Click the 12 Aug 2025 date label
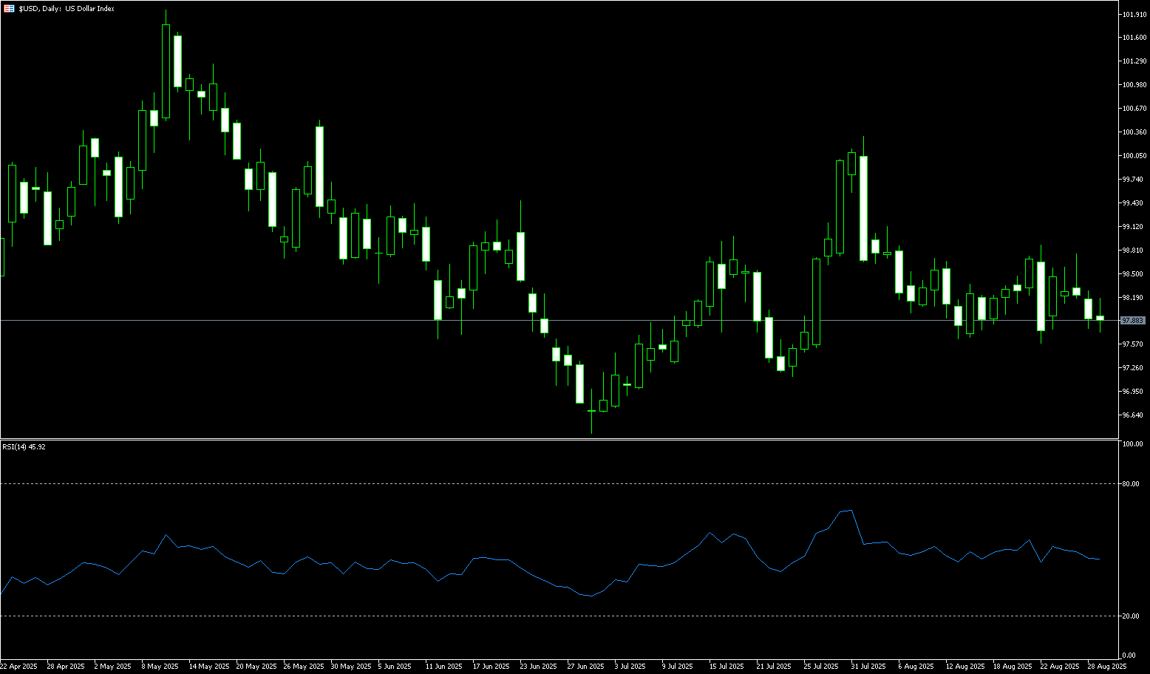 [x=965, y=667]
